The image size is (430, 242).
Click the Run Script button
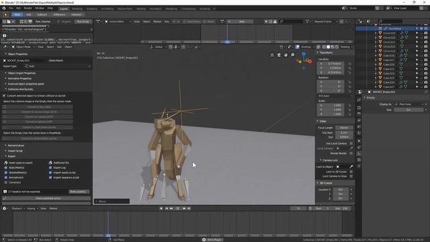coord(83,22)
